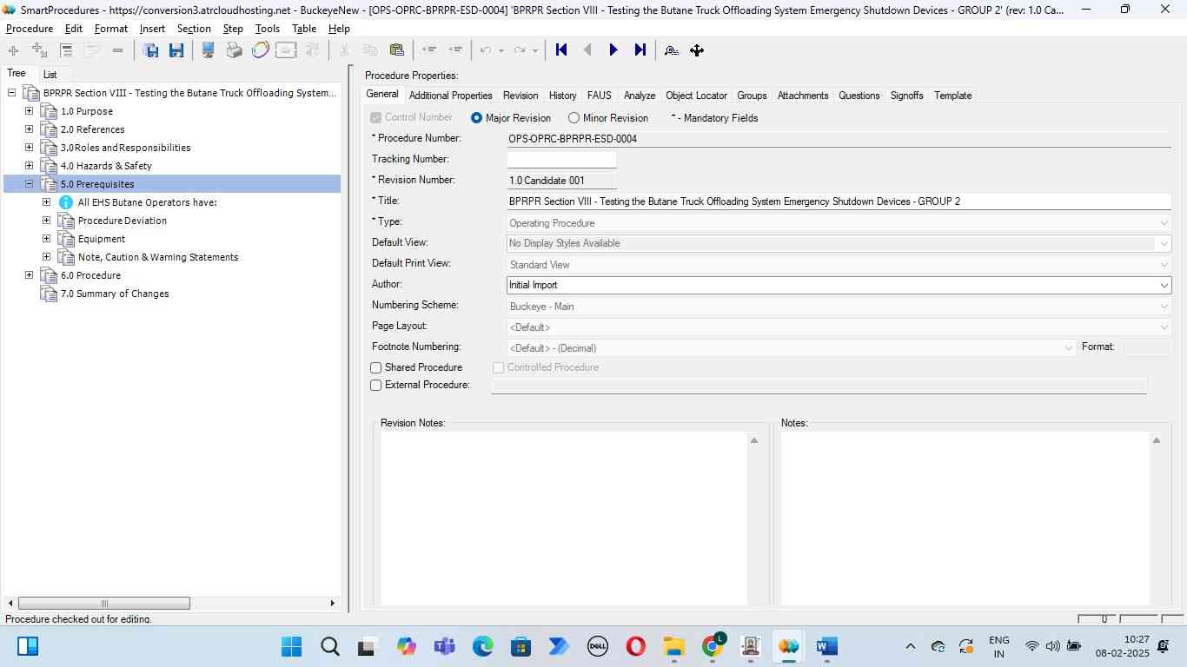The image size is (1187, 667).
Task: Enable the External Procedure checkbox
Action: coord(376,386)
